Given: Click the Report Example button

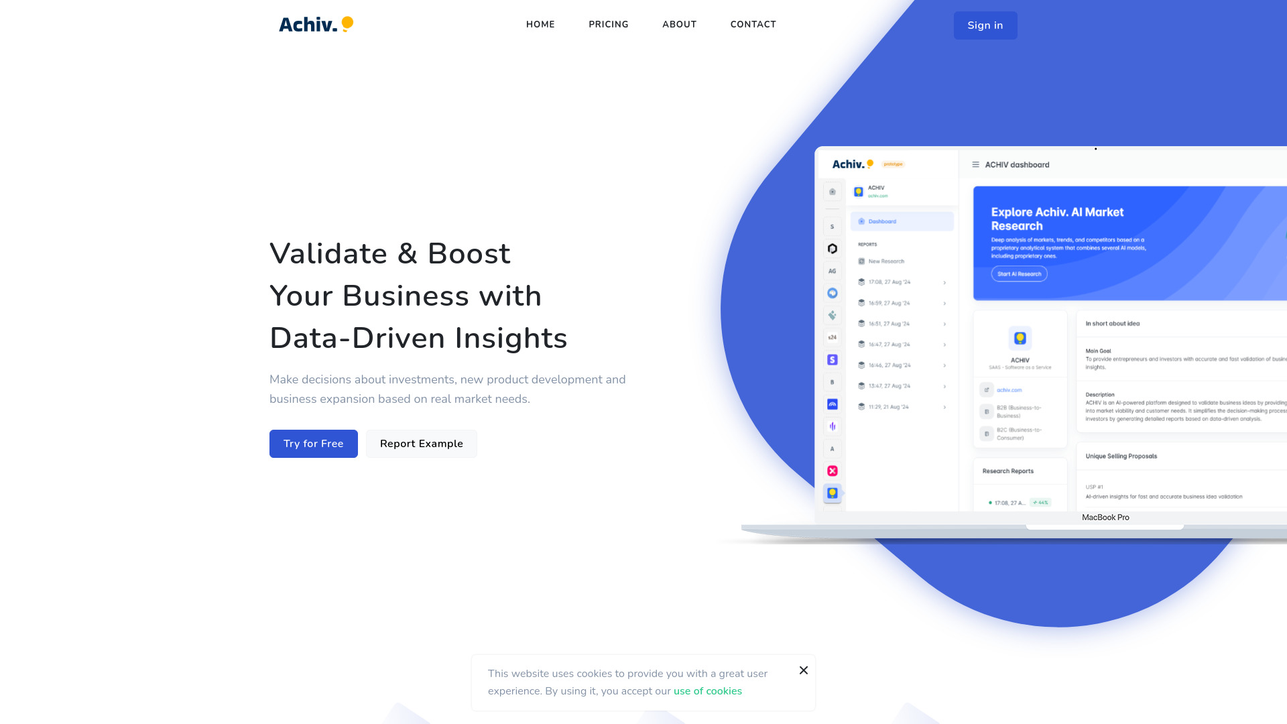Looking at the screenshot, I should click(x=422, y=443).
